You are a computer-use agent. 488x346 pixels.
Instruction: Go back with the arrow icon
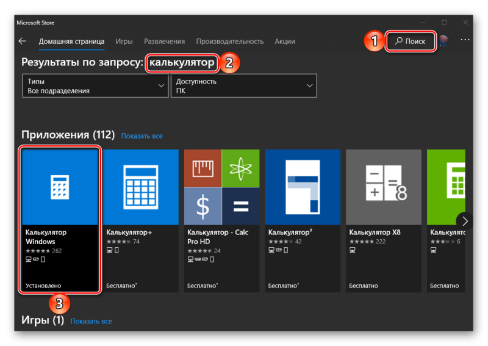click(x=23, y=41)
